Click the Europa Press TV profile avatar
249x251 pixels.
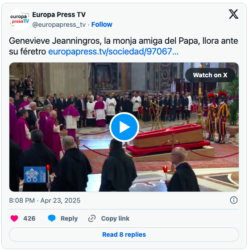tap(20, 19)
